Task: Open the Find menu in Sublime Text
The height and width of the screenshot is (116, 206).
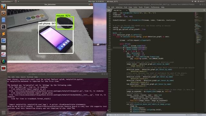Action: coord(125,7)
